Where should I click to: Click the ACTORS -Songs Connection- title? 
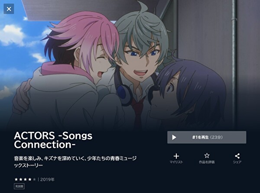tap(53, 140)
